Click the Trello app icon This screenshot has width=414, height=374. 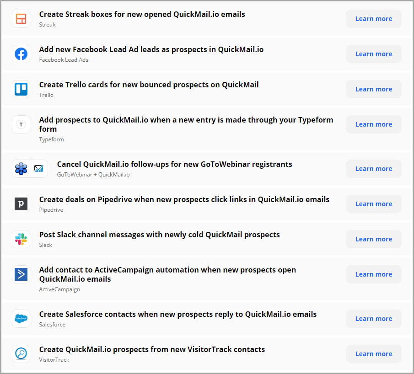(21, 89)
